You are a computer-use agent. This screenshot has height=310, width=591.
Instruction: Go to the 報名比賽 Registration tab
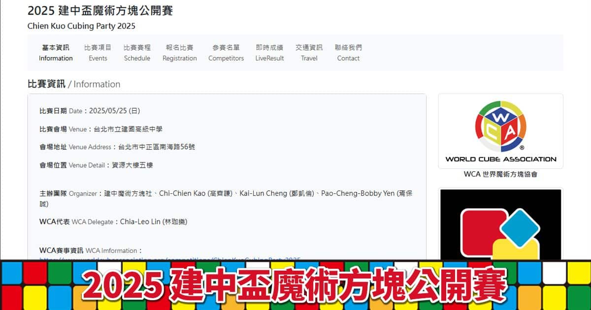(180, 53)
